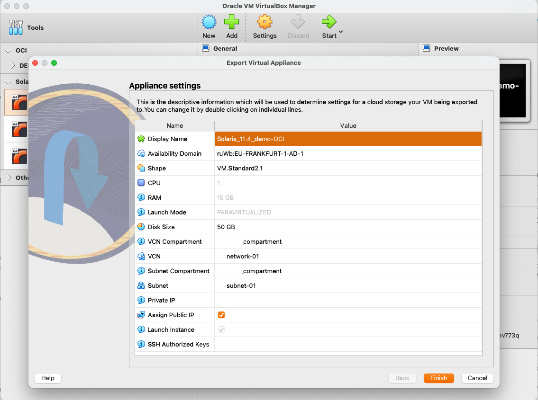Click the empty Private IP value field
Image resolution: width=538 pixels, height=400 pixels.
coord(348,300)
